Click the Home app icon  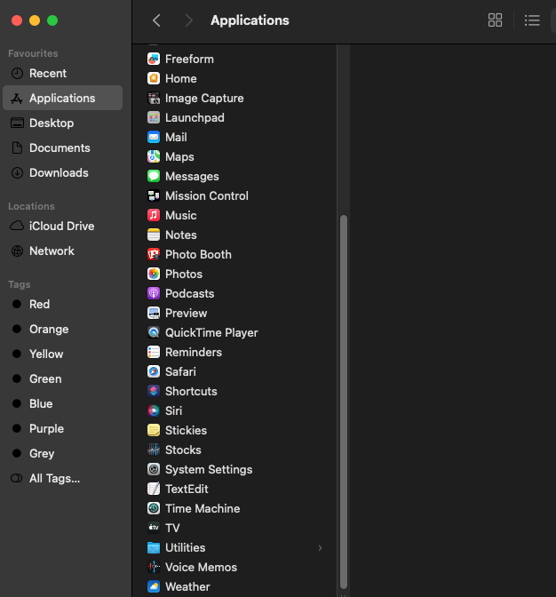[x=154, y=78]
